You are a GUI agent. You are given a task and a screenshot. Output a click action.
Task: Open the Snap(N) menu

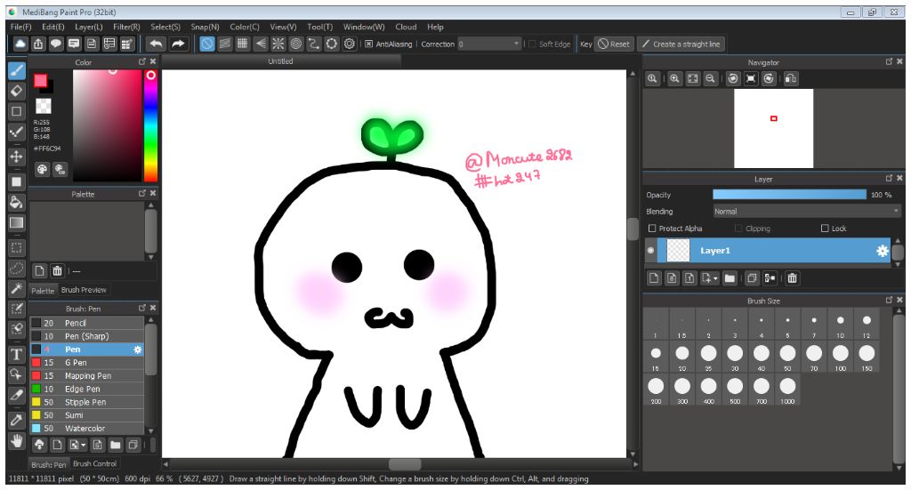tap(205, 27)
